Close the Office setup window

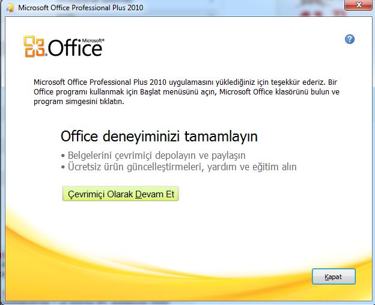coord(359,5)
